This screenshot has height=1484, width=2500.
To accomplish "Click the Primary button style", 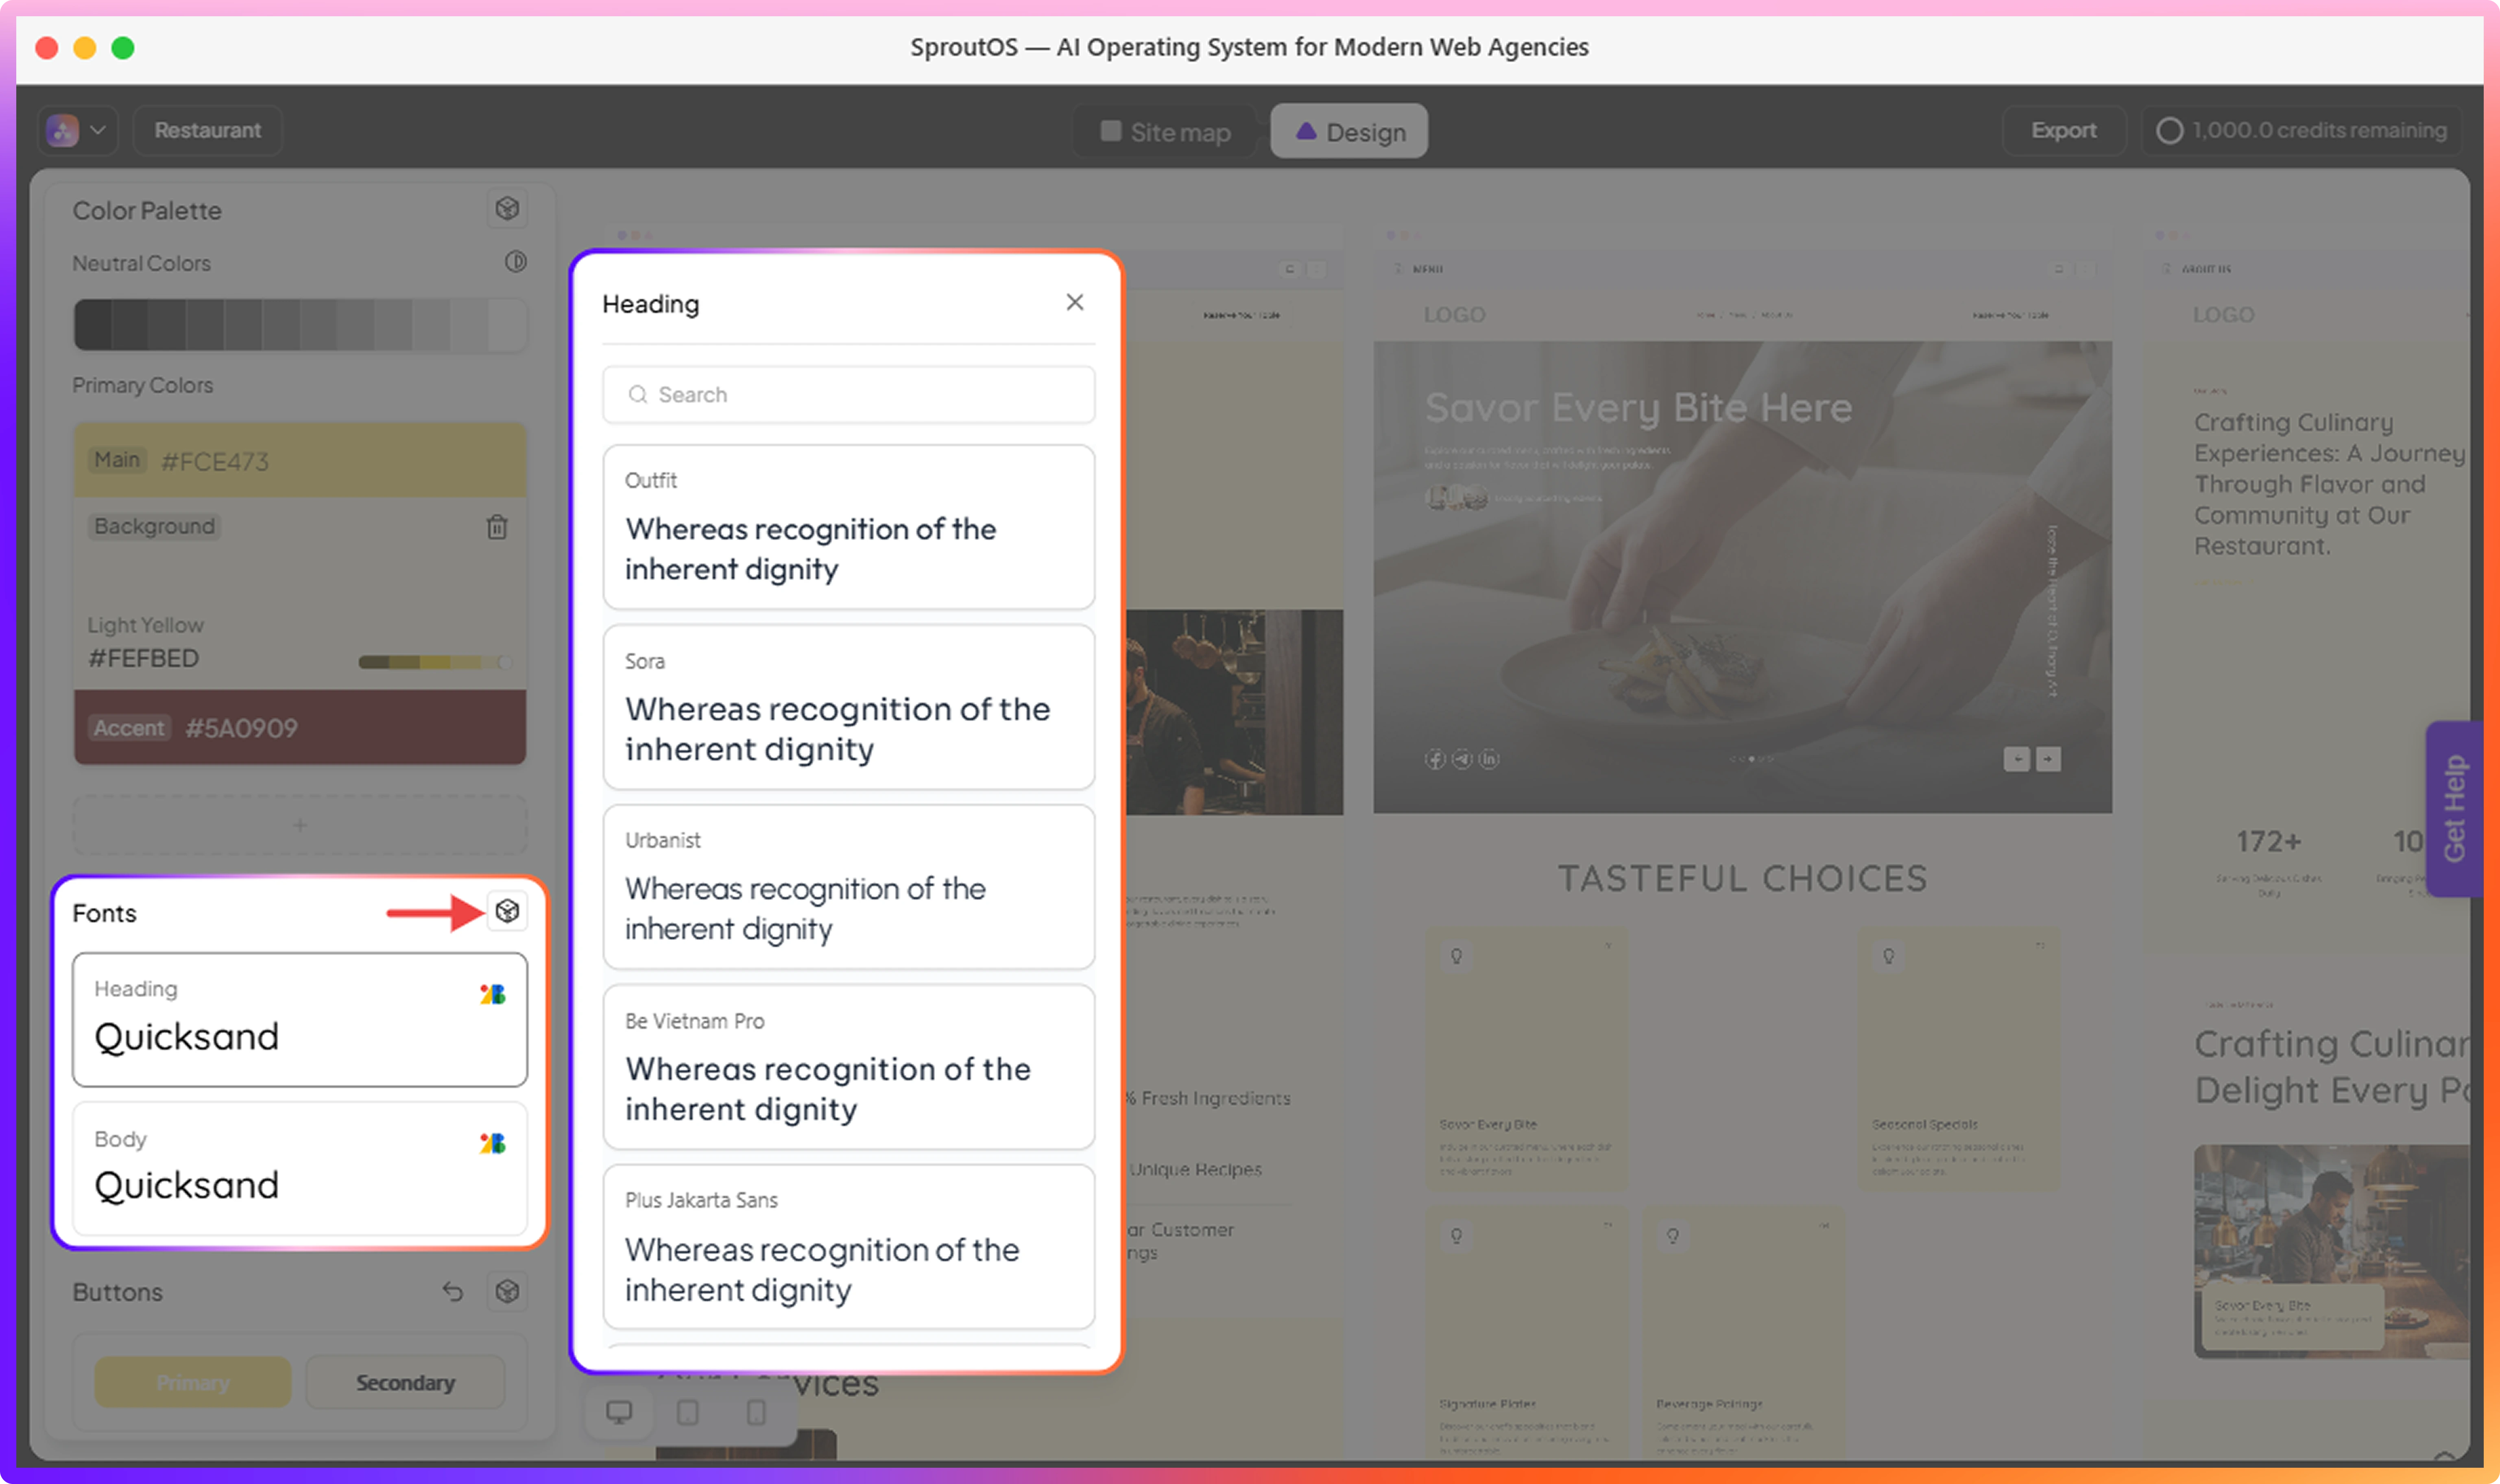I will click(193, 1382).
